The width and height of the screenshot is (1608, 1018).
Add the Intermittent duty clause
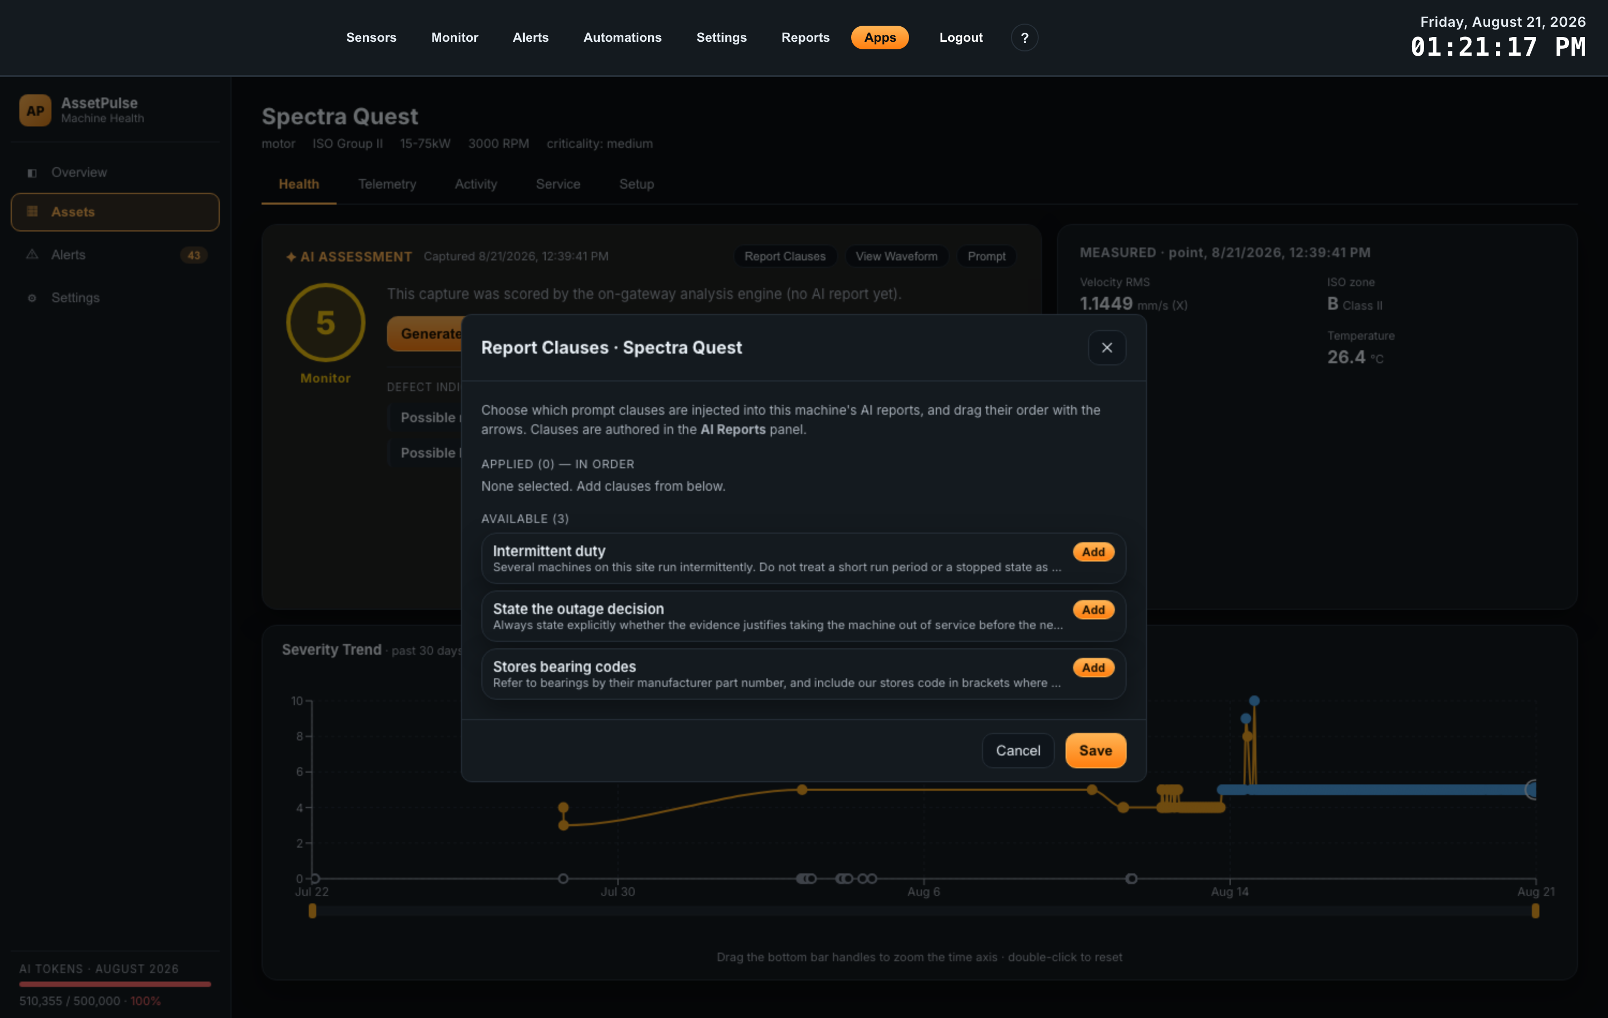coord(1093,552)
